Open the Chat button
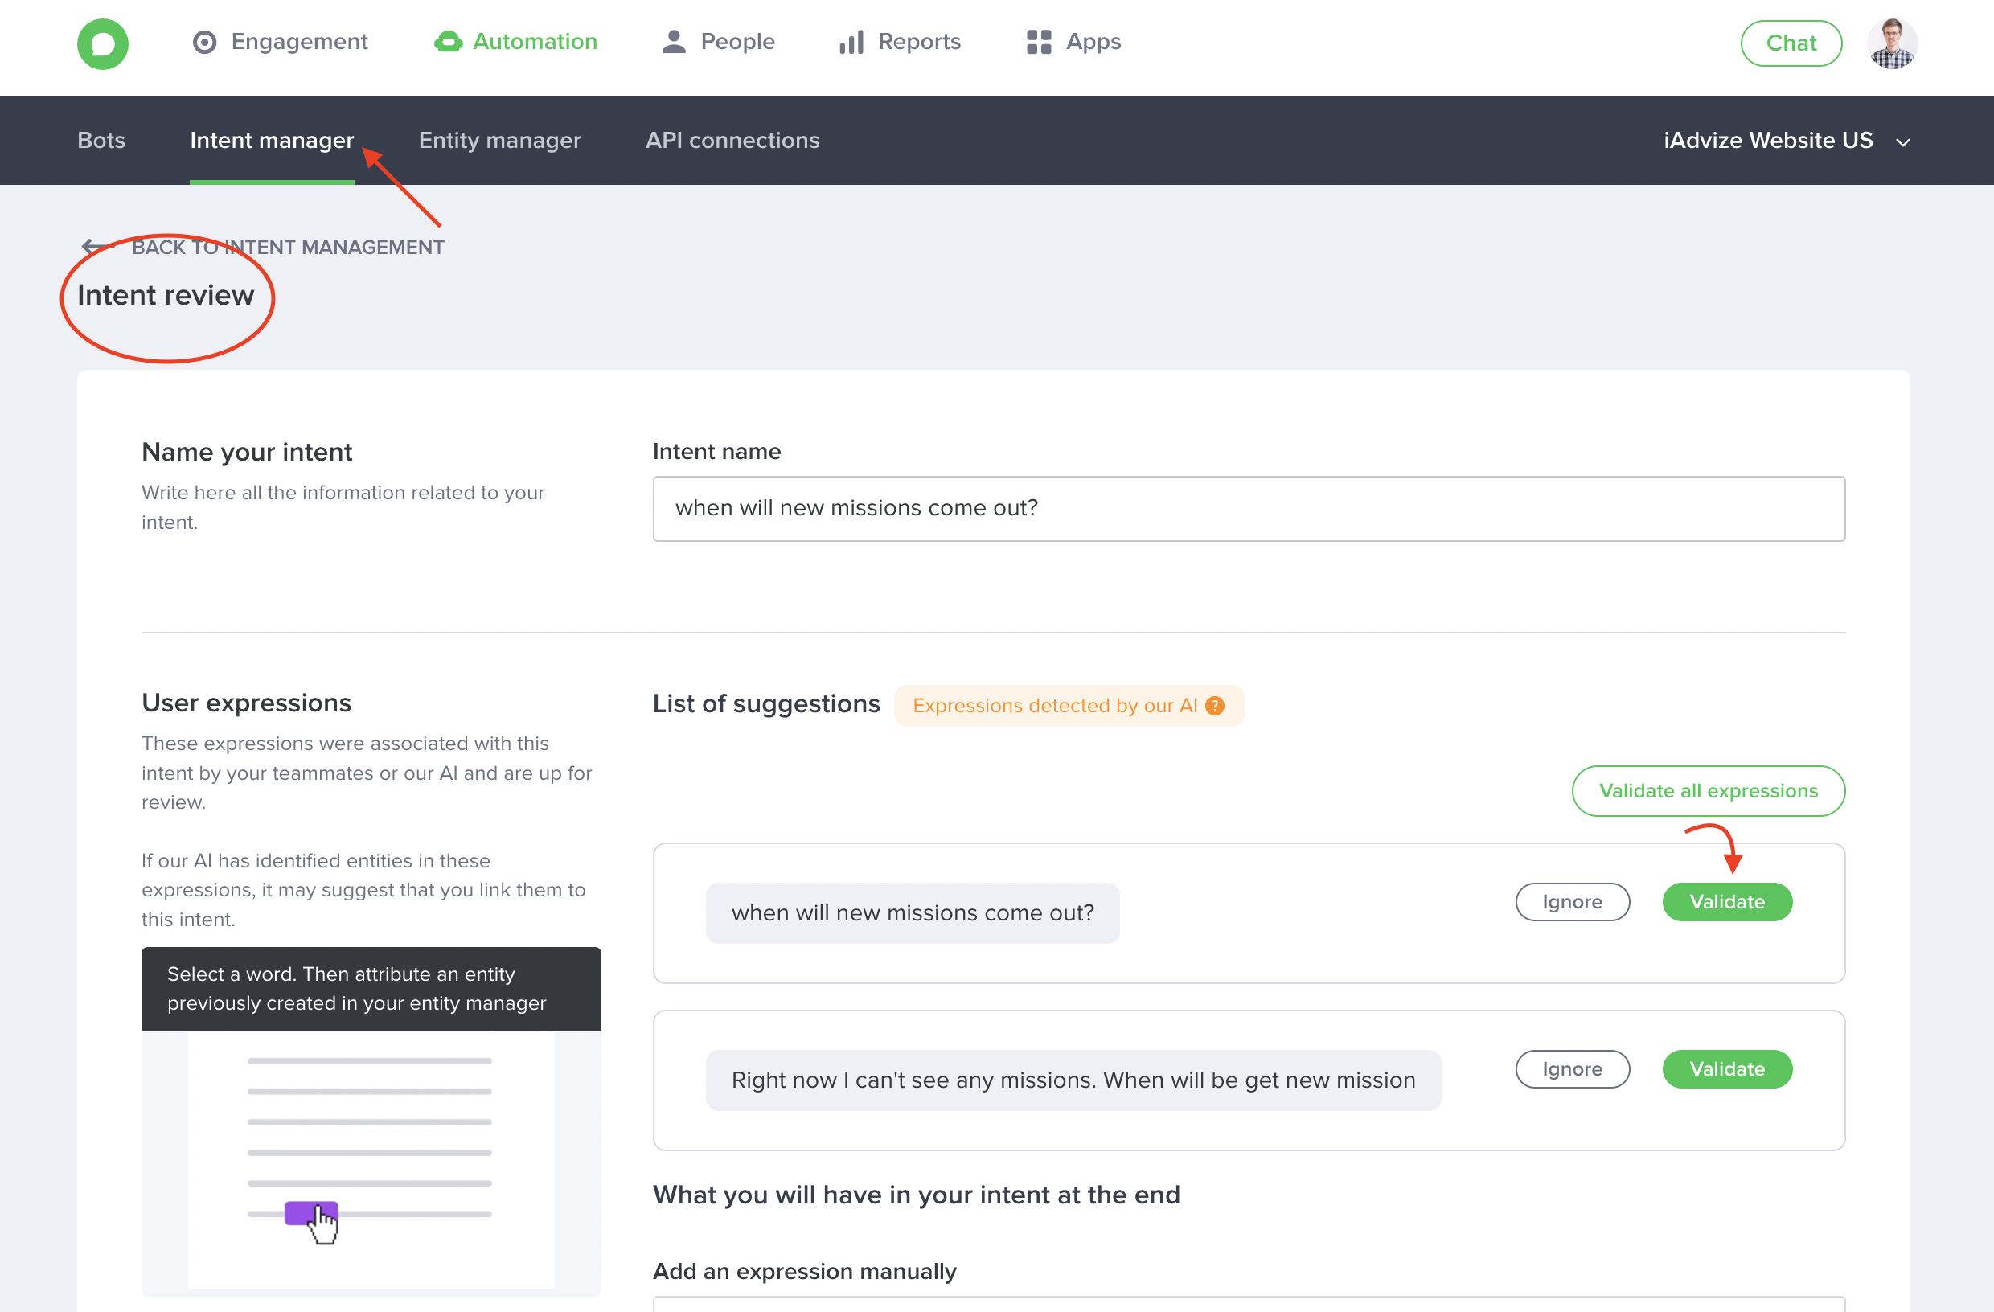This screenshot has width=1994, height=1312. 1791,43
